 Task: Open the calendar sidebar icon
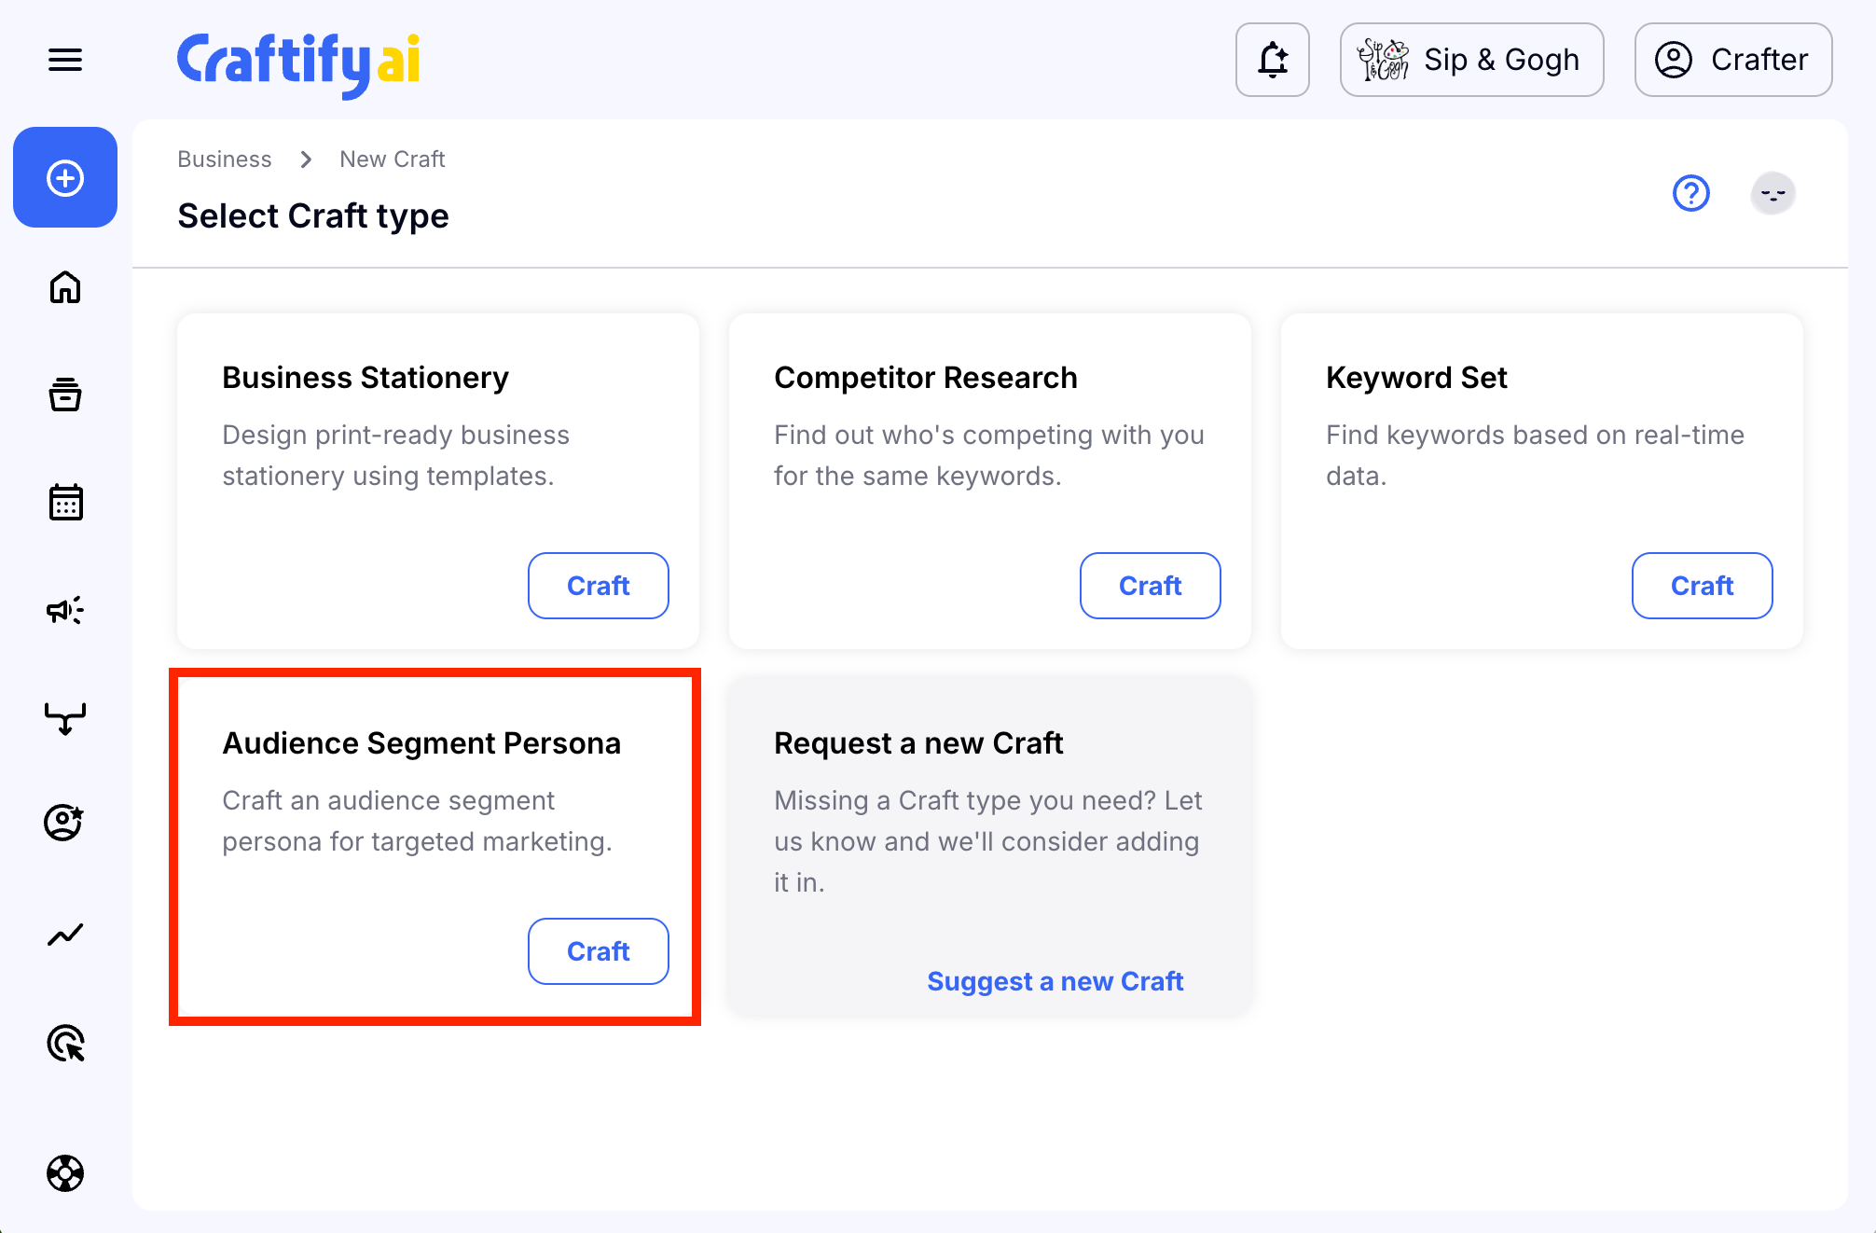(65, 503)
